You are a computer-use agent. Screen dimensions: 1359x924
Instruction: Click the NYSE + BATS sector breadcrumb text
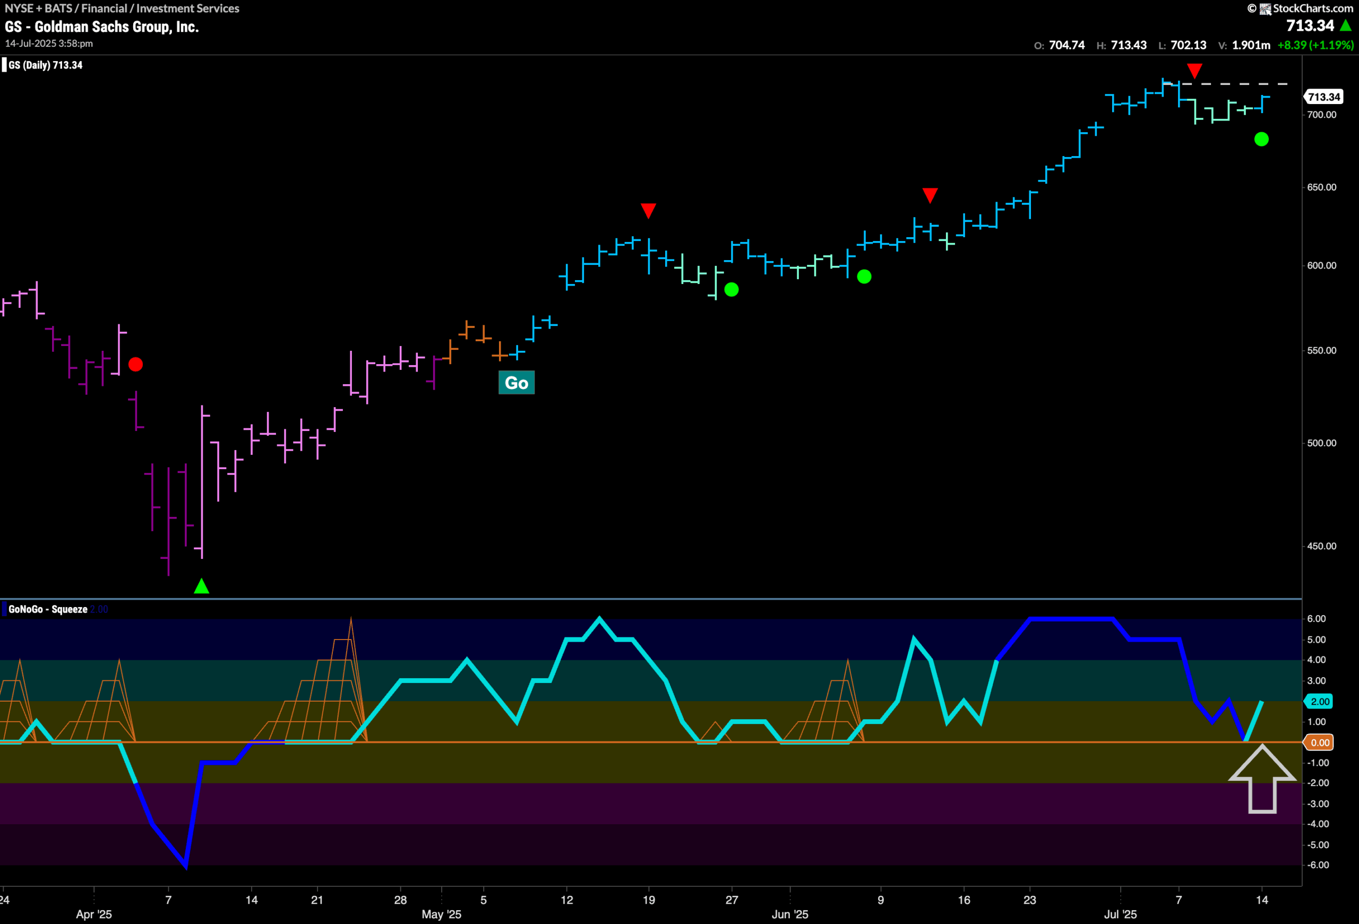(x=122, y=8)
